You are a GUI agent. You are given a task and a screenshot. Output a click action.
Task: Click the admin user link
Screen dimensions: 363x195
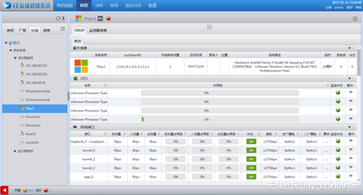click(x=339, y=7)
